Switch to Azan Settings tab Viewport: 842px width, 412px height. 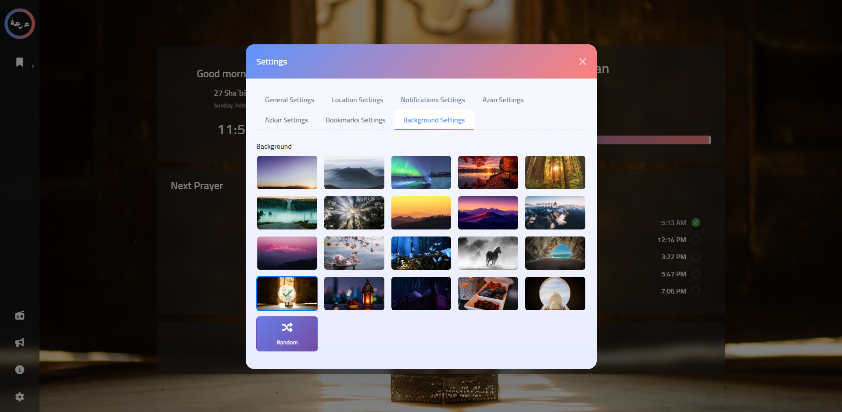click(x=502, y=100)
